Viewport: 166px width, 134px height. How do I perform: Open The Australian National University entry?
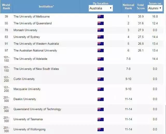[35, 50]
